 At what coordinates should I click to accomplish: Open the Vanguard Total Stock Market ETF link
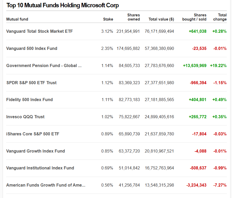39,31
